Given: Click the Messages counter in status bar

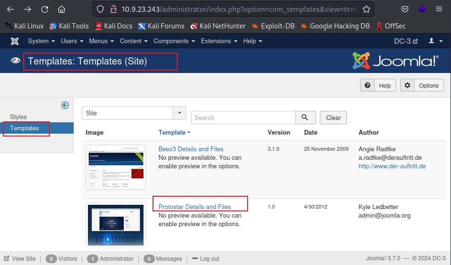Looking at the screenshot, I should [163, 258].
